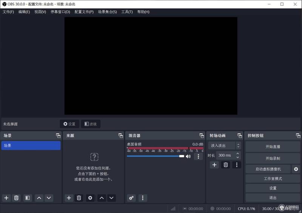Viewport: 302px width, 213px height.
Task: Open advanced audio properties gears icon
Action: [x=131, y=198]
